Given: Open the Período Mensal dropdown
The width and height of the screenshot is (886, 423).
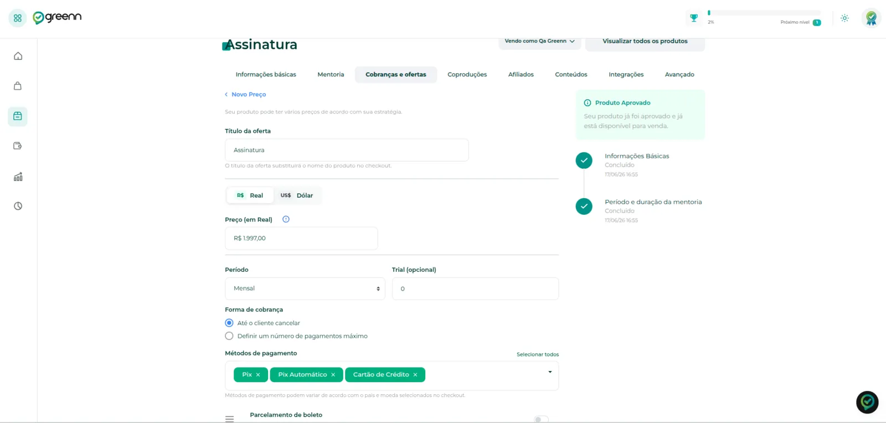Looking at the screenshot, I should pos(305,288).
